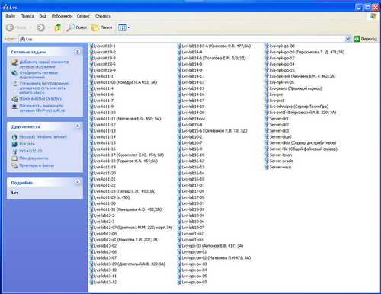Click Отобразить сетевые подключения link
381x294 pixels.
[39, 75]
